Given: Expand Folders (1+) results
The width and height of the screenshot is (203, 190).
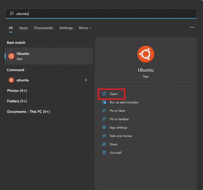Looking at the screenshot, I should [x=17, y=101].
